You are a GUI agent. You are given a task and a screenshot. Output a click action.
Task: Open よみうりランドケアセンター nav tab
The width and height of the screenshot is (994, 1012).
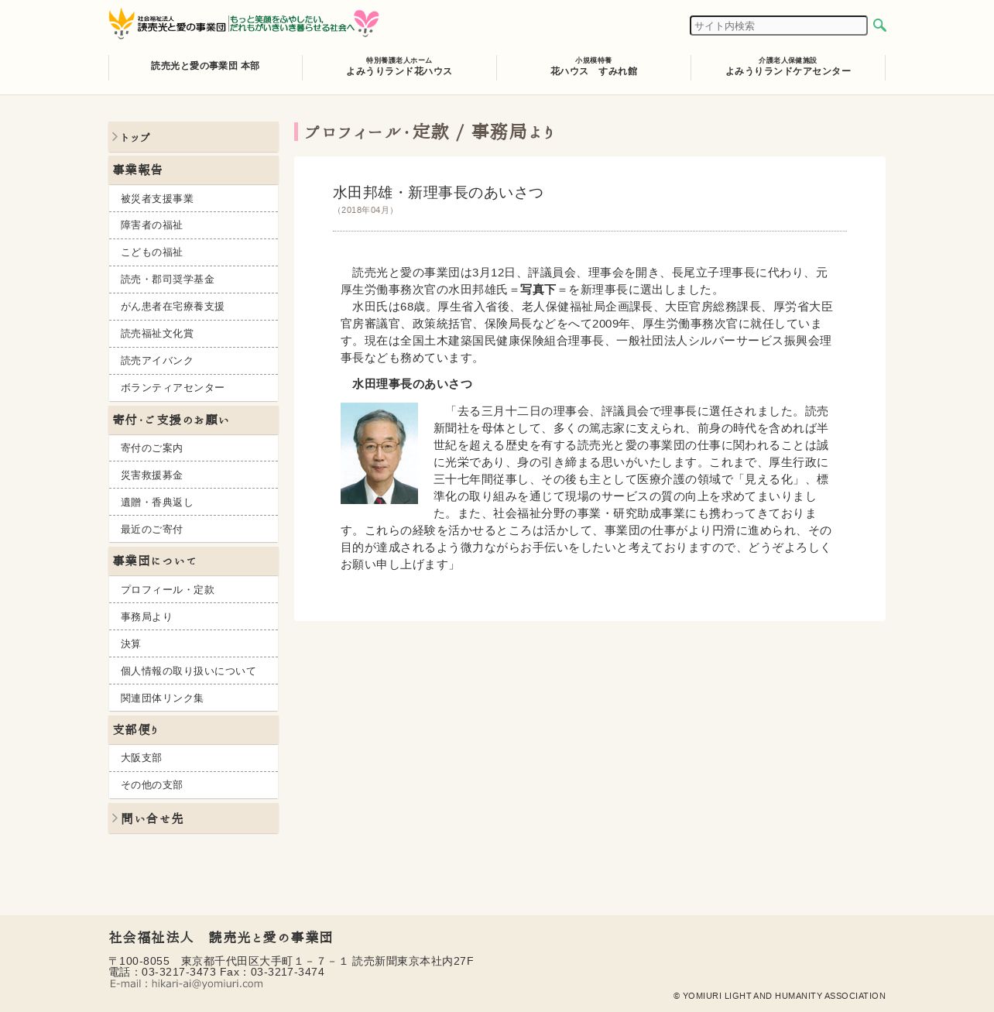tap(788, 67)
